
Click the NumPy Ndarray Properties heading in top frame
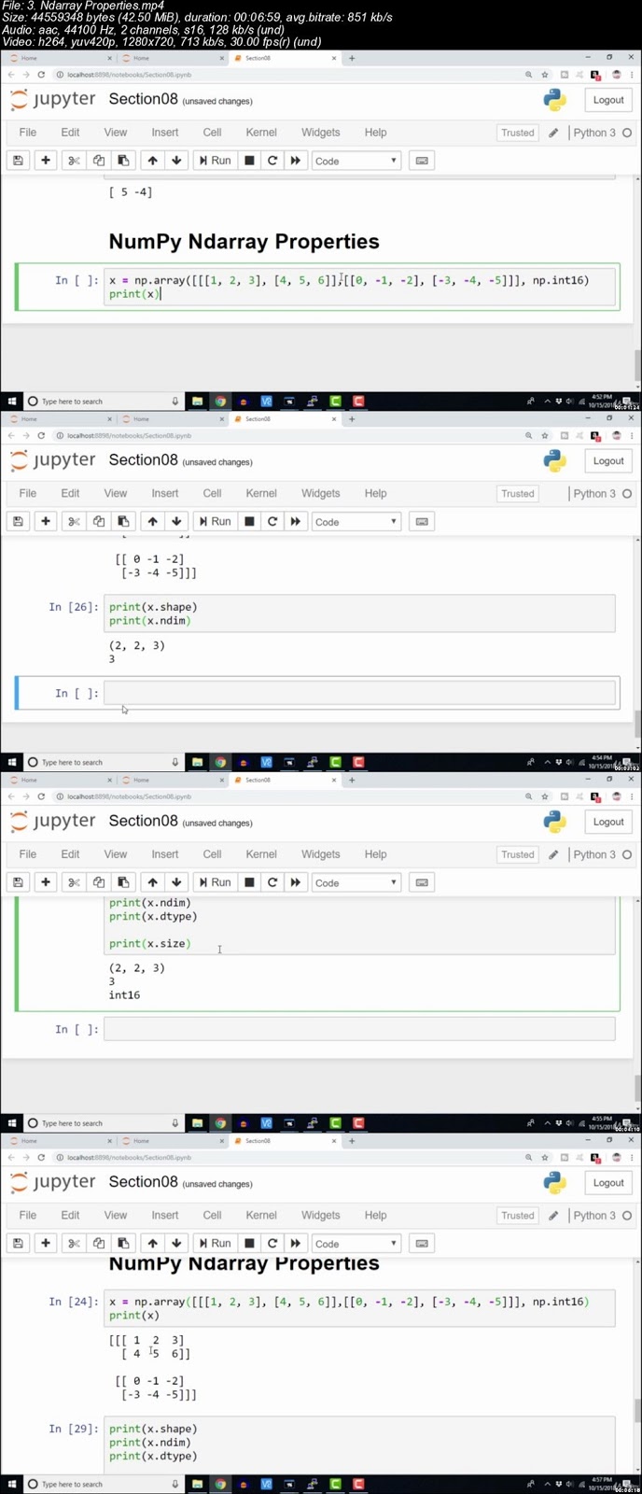click(x=244, y=242)
